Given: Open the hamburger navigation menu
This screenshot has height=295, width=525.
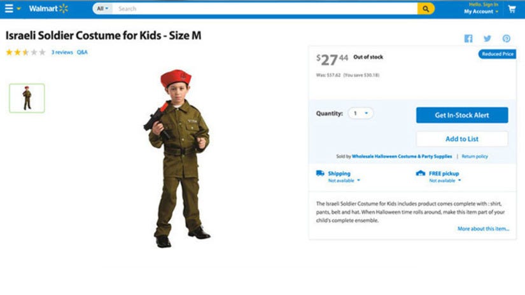Looking at the screenshot, I should (x=9, y=9).
